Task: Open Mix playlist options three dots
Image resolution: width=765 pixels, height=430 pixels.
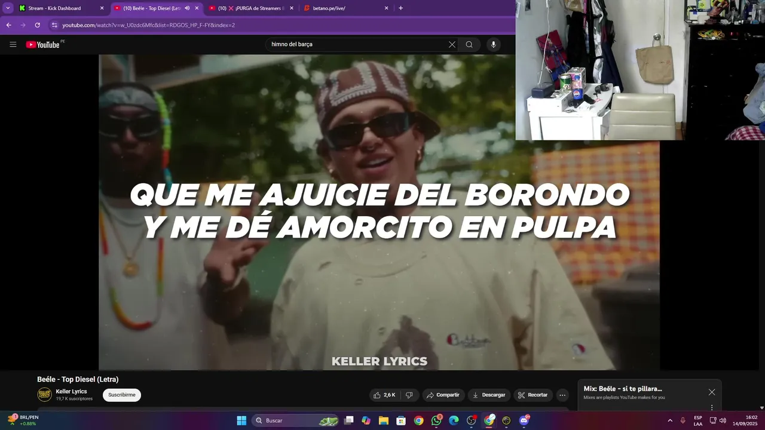Action: [x=711, y=407]
